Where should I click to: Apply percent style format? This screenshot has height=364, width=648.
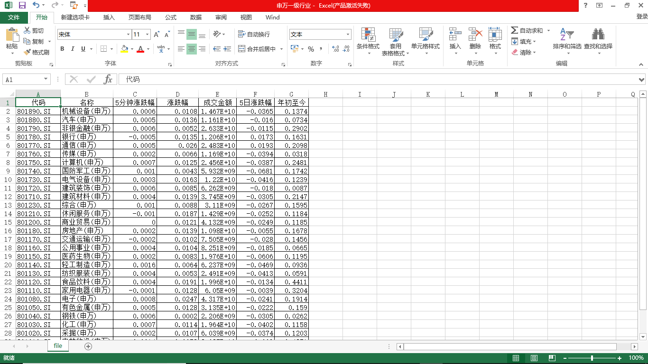tap(311, 49)
